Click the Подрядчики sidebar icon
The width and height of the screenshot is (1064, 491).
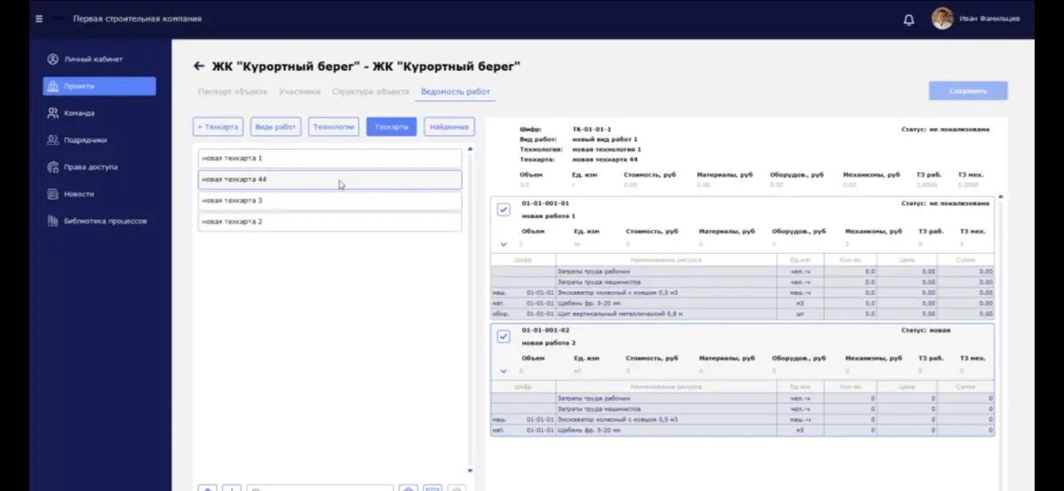pos(52,139)
